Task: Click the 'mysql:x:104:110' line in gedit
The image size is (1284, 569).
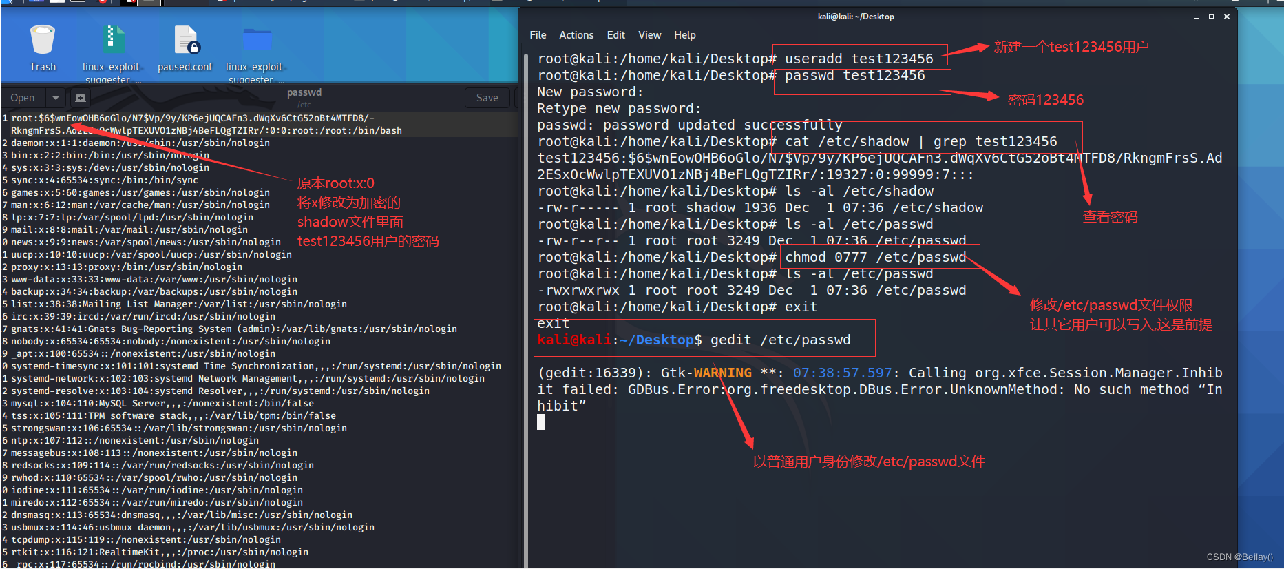Action: pos(162,404)
